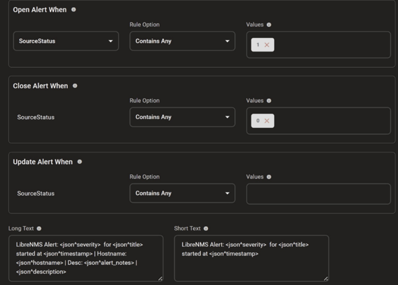Click the info icon beside Update Alert When
The height and width of the screenshot is (285, 398).
coord(79,162)
